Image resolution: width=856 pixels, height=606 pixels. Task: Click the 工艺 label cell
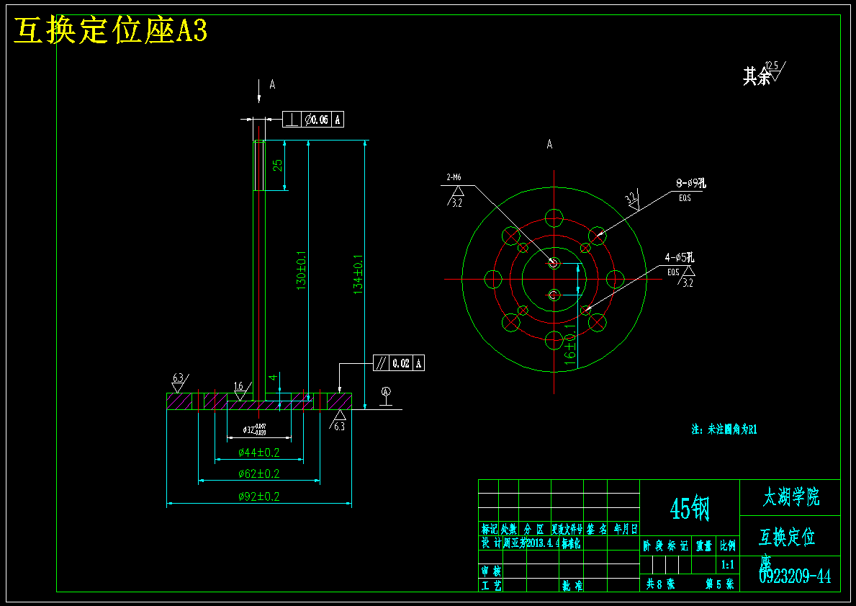pos(491,585)
